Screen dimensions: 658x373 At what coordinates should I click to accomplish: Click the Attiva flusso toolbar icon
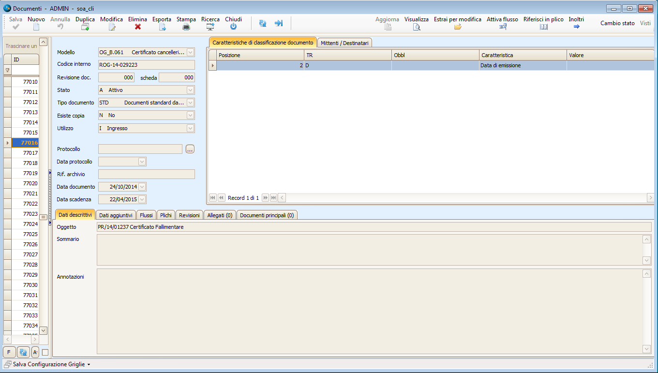pos(503,27)
